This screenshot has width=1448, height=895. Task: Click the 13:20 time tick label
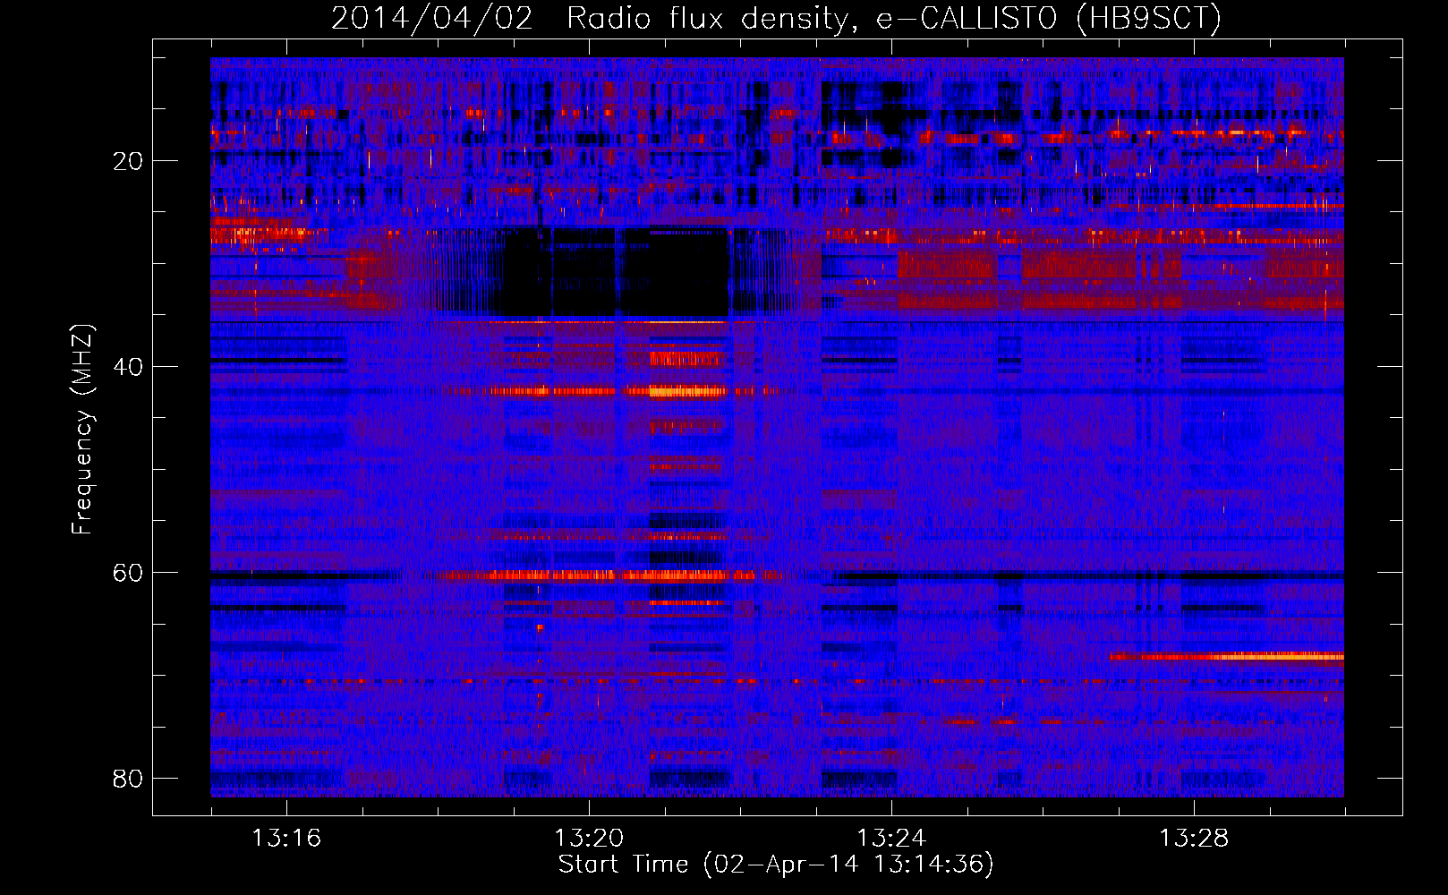click(x=589, y=839)
